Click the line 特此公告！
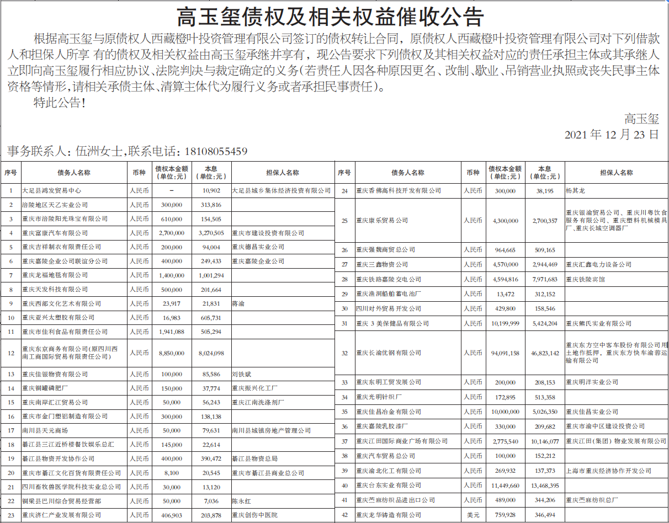Viewport: 669px width, 523px height. [60, 103]
